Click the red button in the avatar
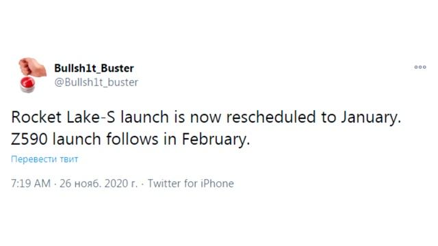The height and width of the screenshot is (246, 438). pyautogui.click(x=27, y=85)
